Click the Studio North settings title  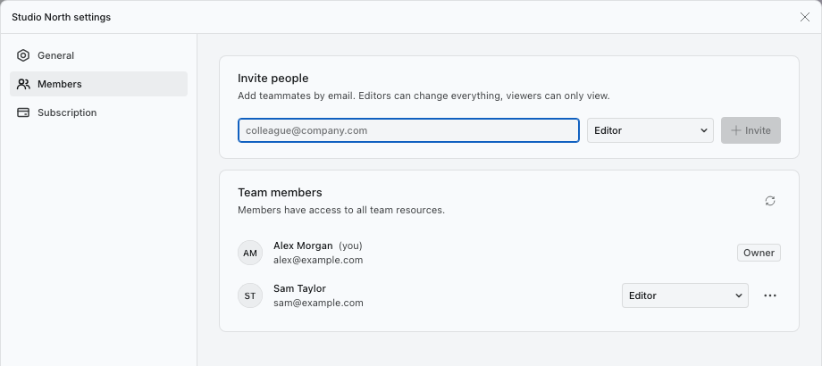tap(62, 17)
